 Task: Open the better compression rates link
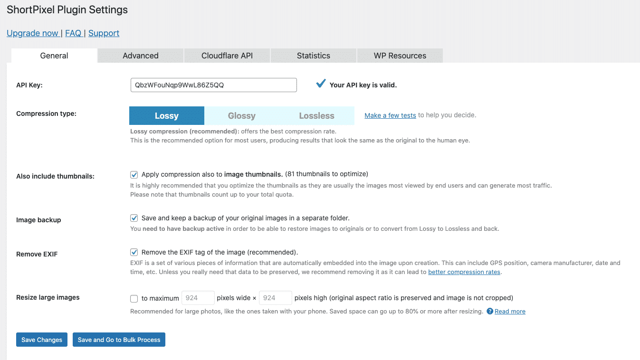pos(464,272)
